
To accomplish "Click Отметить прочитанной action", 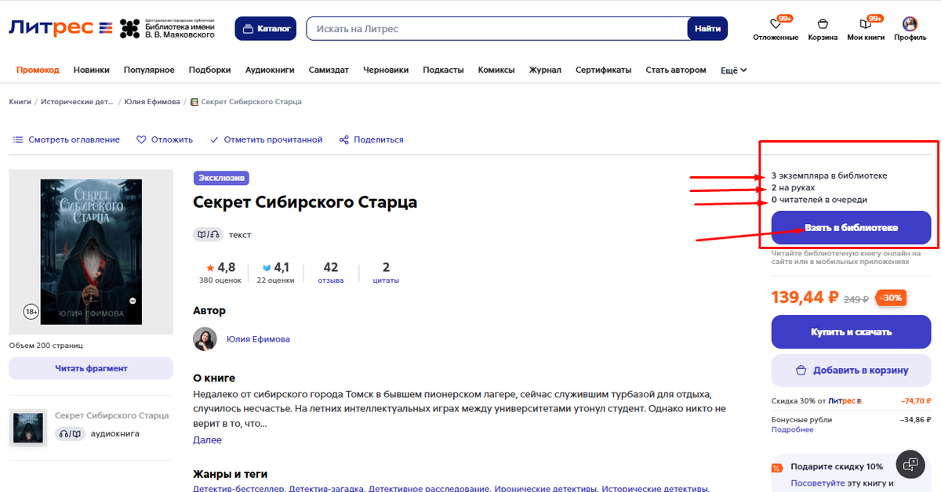I will (x=266, y=139).
